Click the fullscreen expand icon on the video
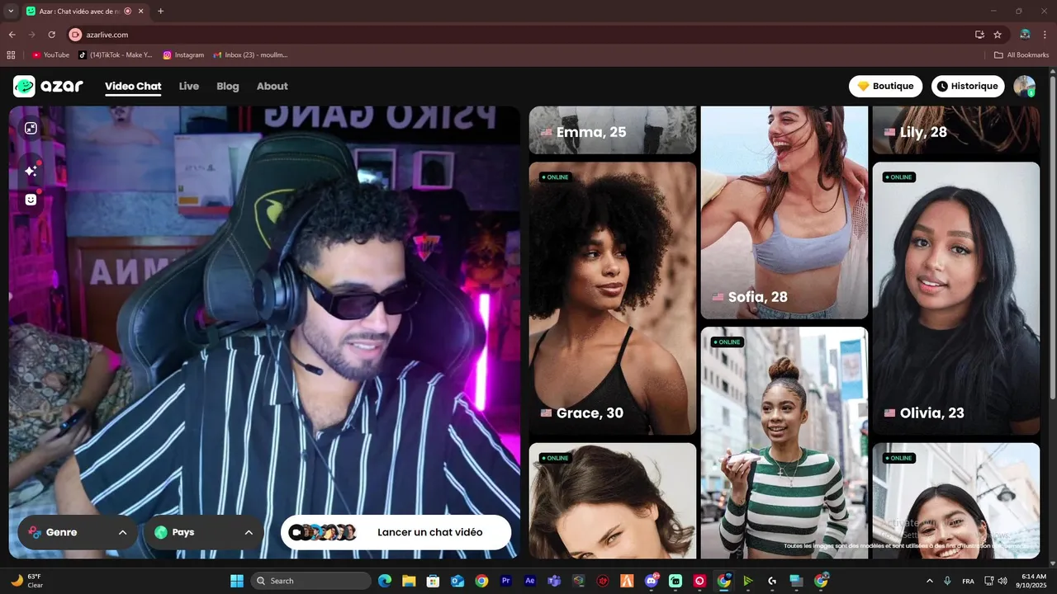Viewport: 1057px width, 594px height. tap(31, 128)
